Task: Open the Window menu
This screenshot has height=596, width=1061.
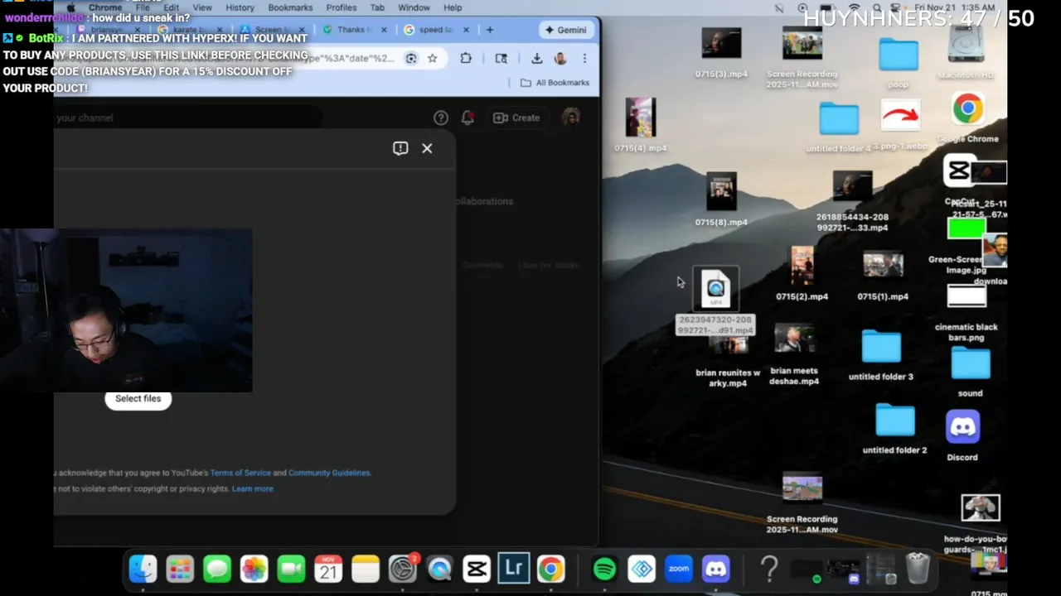Action: click(x=414, y=7)
